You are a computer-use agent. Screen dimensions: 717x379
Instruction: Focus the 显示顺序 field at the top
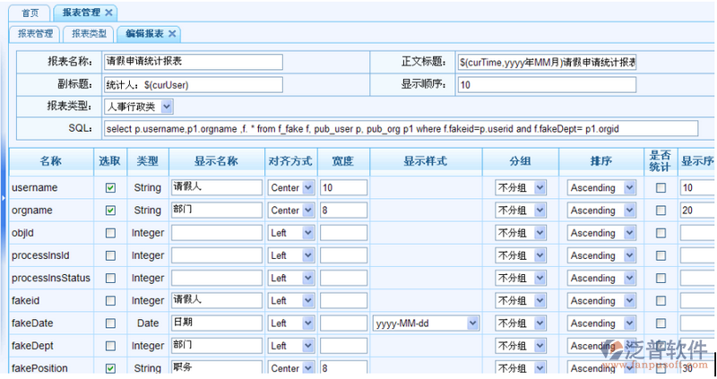(x=545, y=84)
